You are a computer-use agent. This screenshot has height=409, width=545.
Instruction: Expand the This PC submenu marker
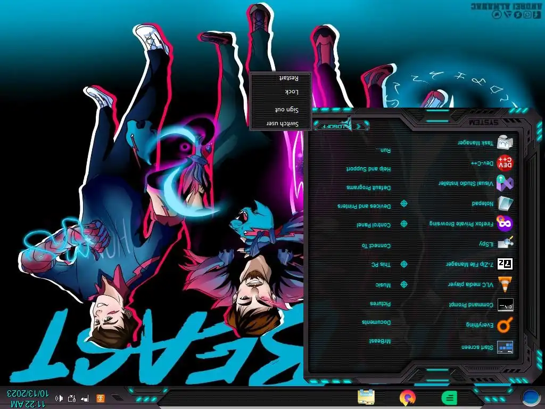tap(403, 264)
